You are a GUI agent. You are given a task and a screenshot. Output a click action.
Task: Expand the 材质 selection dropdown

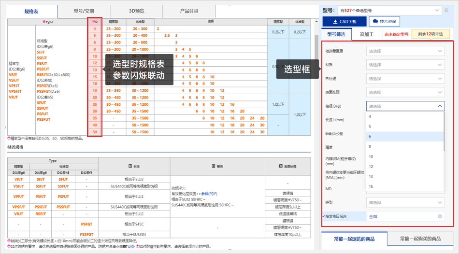tap(405, 65)
